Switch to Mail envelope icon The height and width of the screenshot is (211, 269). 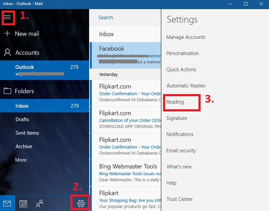coord(7,203)
